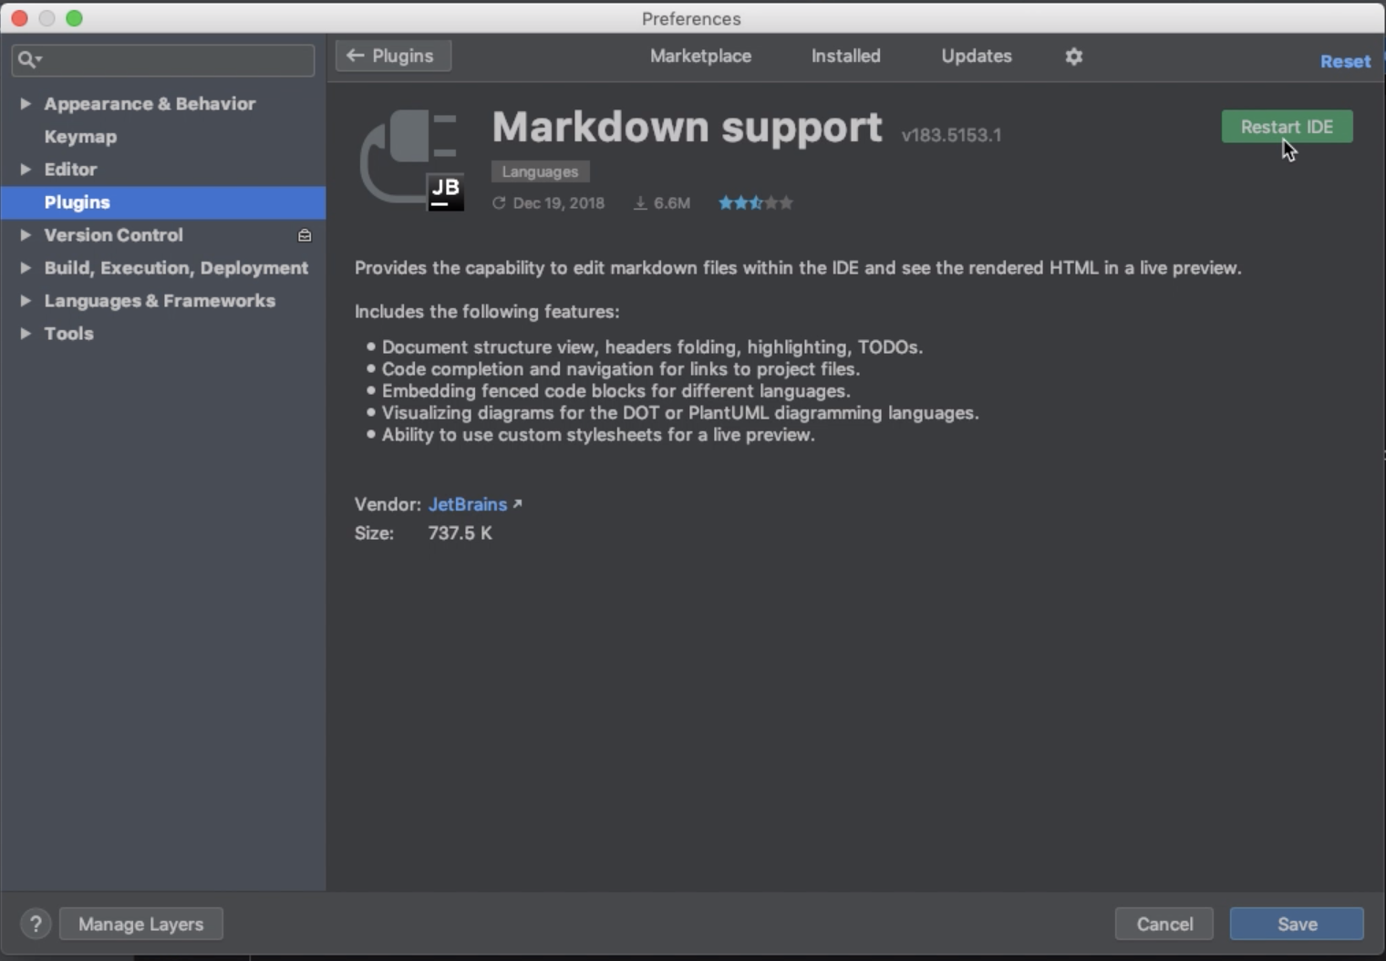1386x961 pixels.
Task: Open help with the question mark button
Action: [x=36, y=924]
